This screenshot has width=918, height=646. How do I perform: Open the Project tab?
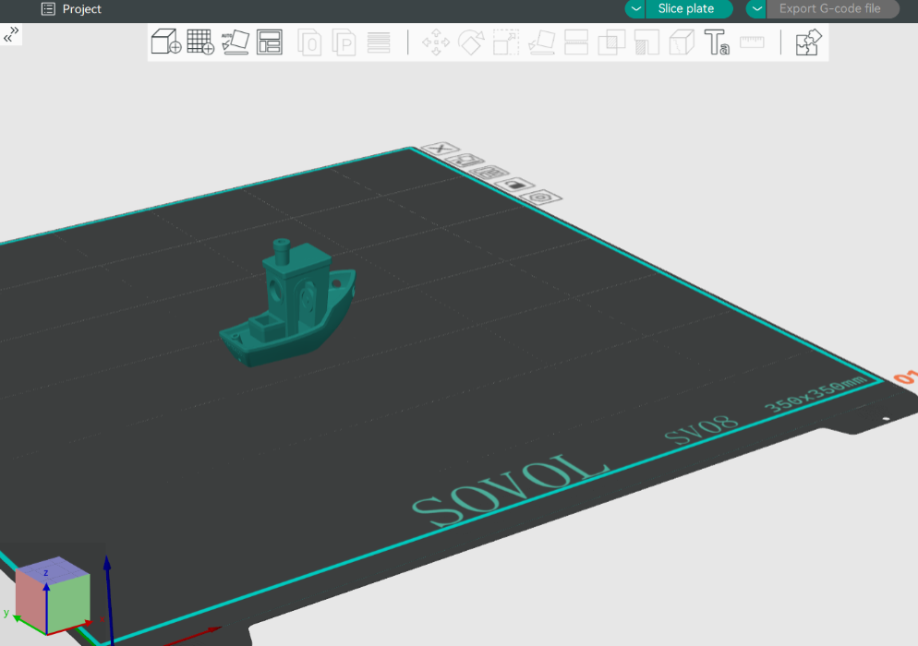pyautogui.click(x=72, y=9)
